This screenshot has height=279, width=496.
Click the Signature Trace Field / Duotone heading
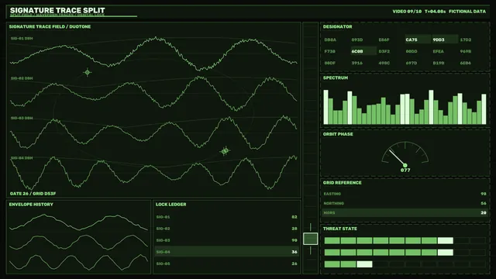50,26
